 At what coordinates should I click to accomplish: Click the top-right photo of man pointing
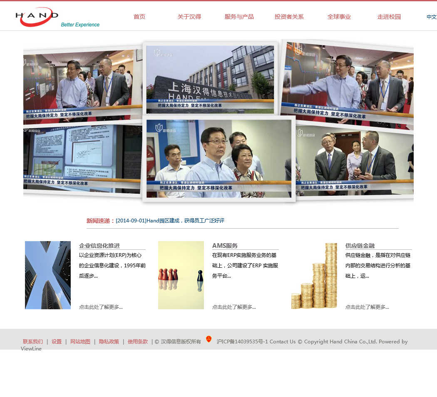point(347,85)
